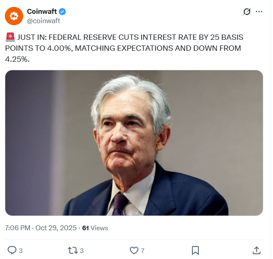The height and width of the screenshot is (259, 273).
Task: Bookmark this Coinwaft post
Action: point(195,250)
